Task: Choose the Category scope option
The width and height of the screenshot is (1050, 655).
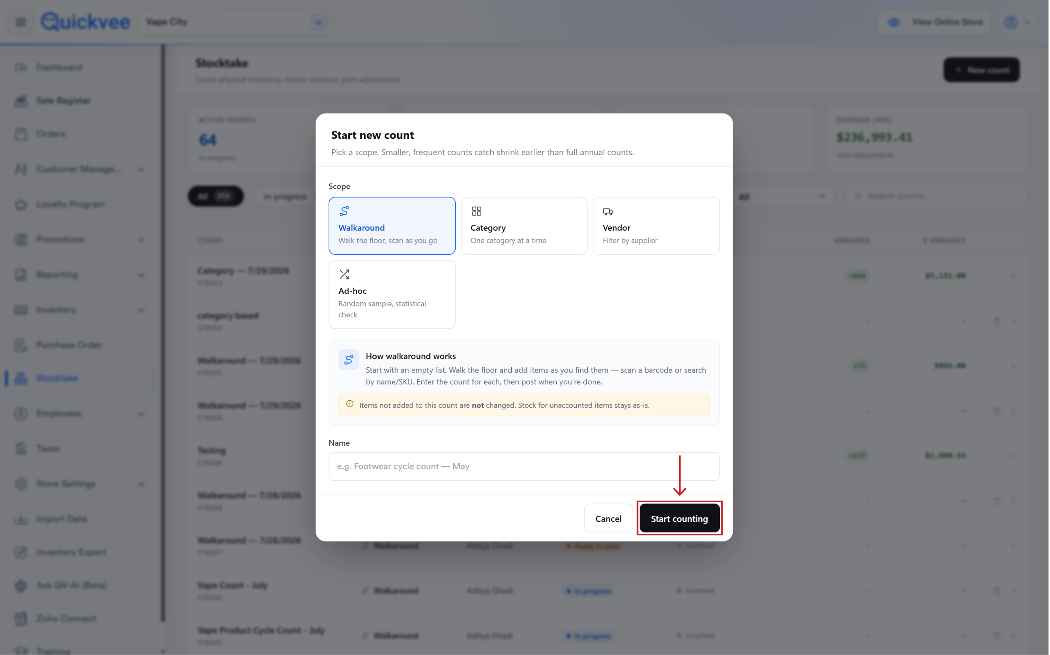Action: point(524,226)
